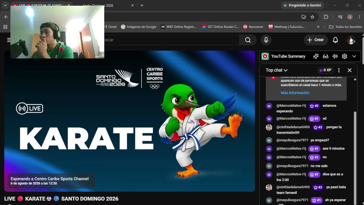
Task: Click the YouTube search magnifier button
Action: coord(248,40)
